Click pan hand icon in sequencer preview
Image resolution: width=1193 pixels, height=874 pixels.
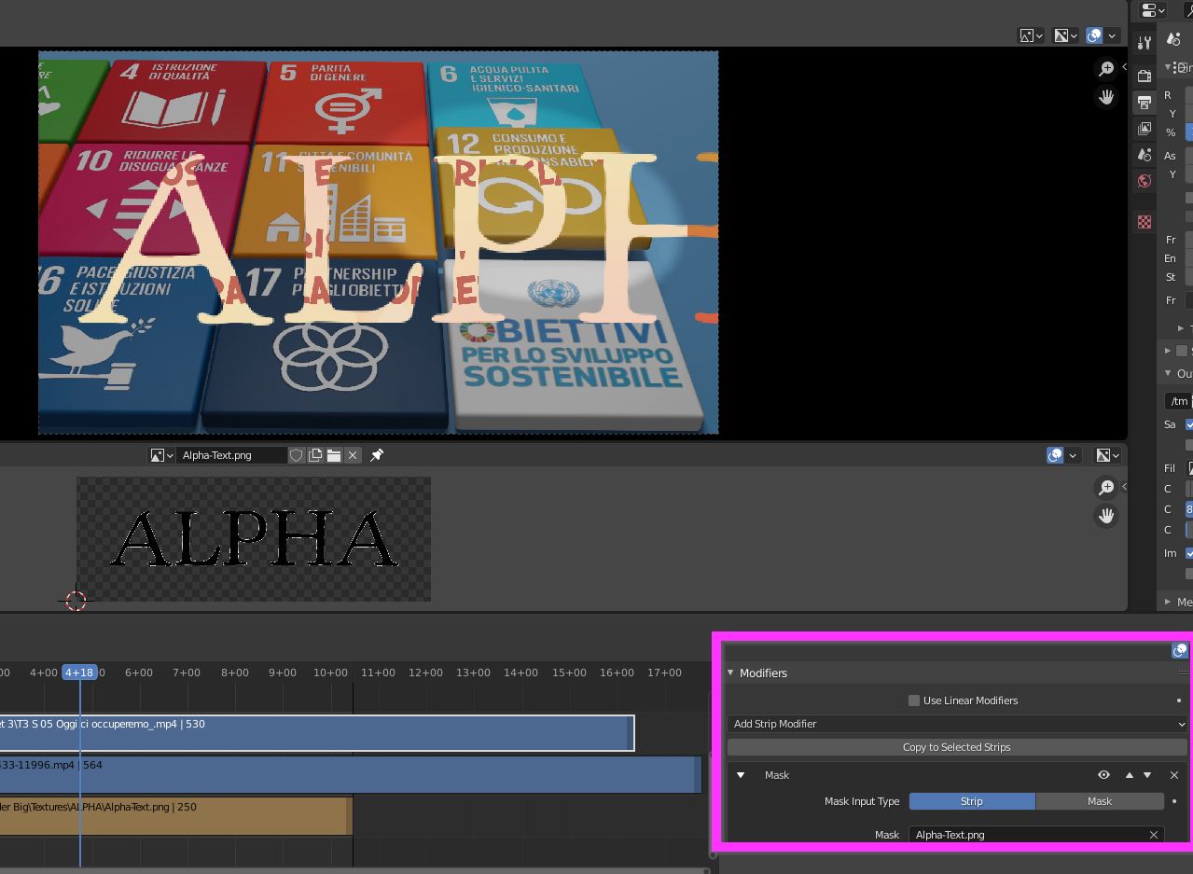(x=1106, y=97)
